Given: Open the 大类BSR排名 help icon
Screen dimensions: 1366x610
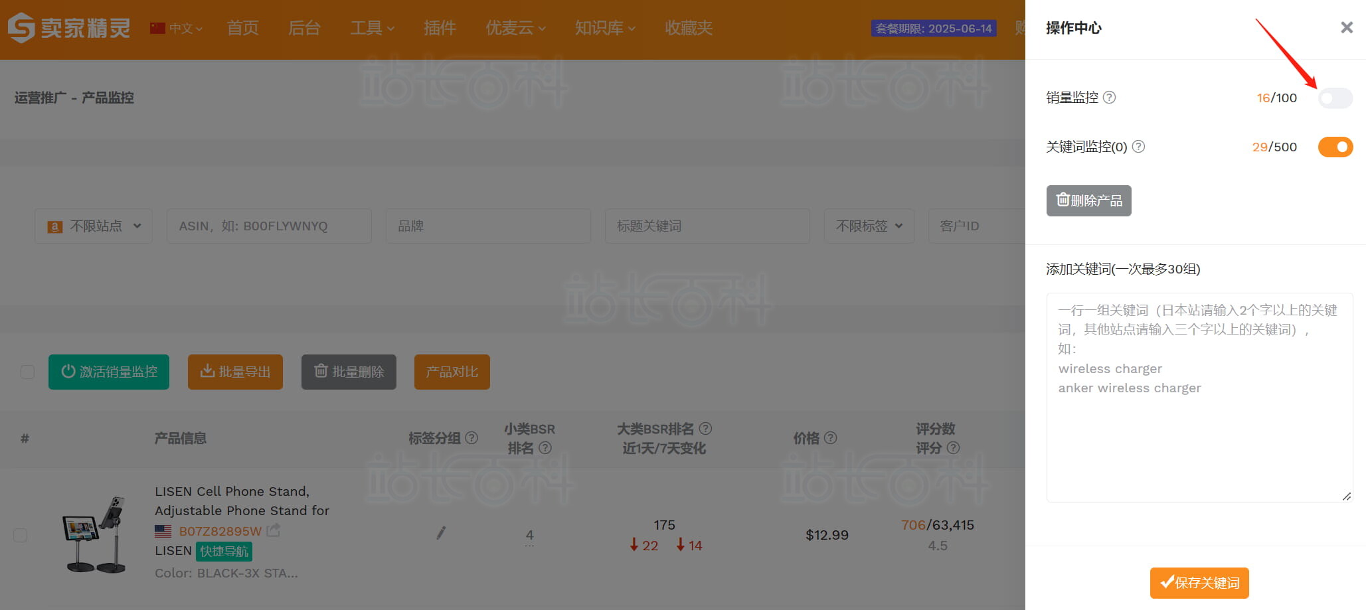Looking at the screenshot, I should 707,429.
